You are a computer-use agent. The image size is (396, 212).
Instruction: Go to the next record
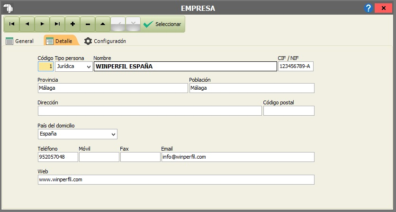pyautogui.click(x=42, y=24)
